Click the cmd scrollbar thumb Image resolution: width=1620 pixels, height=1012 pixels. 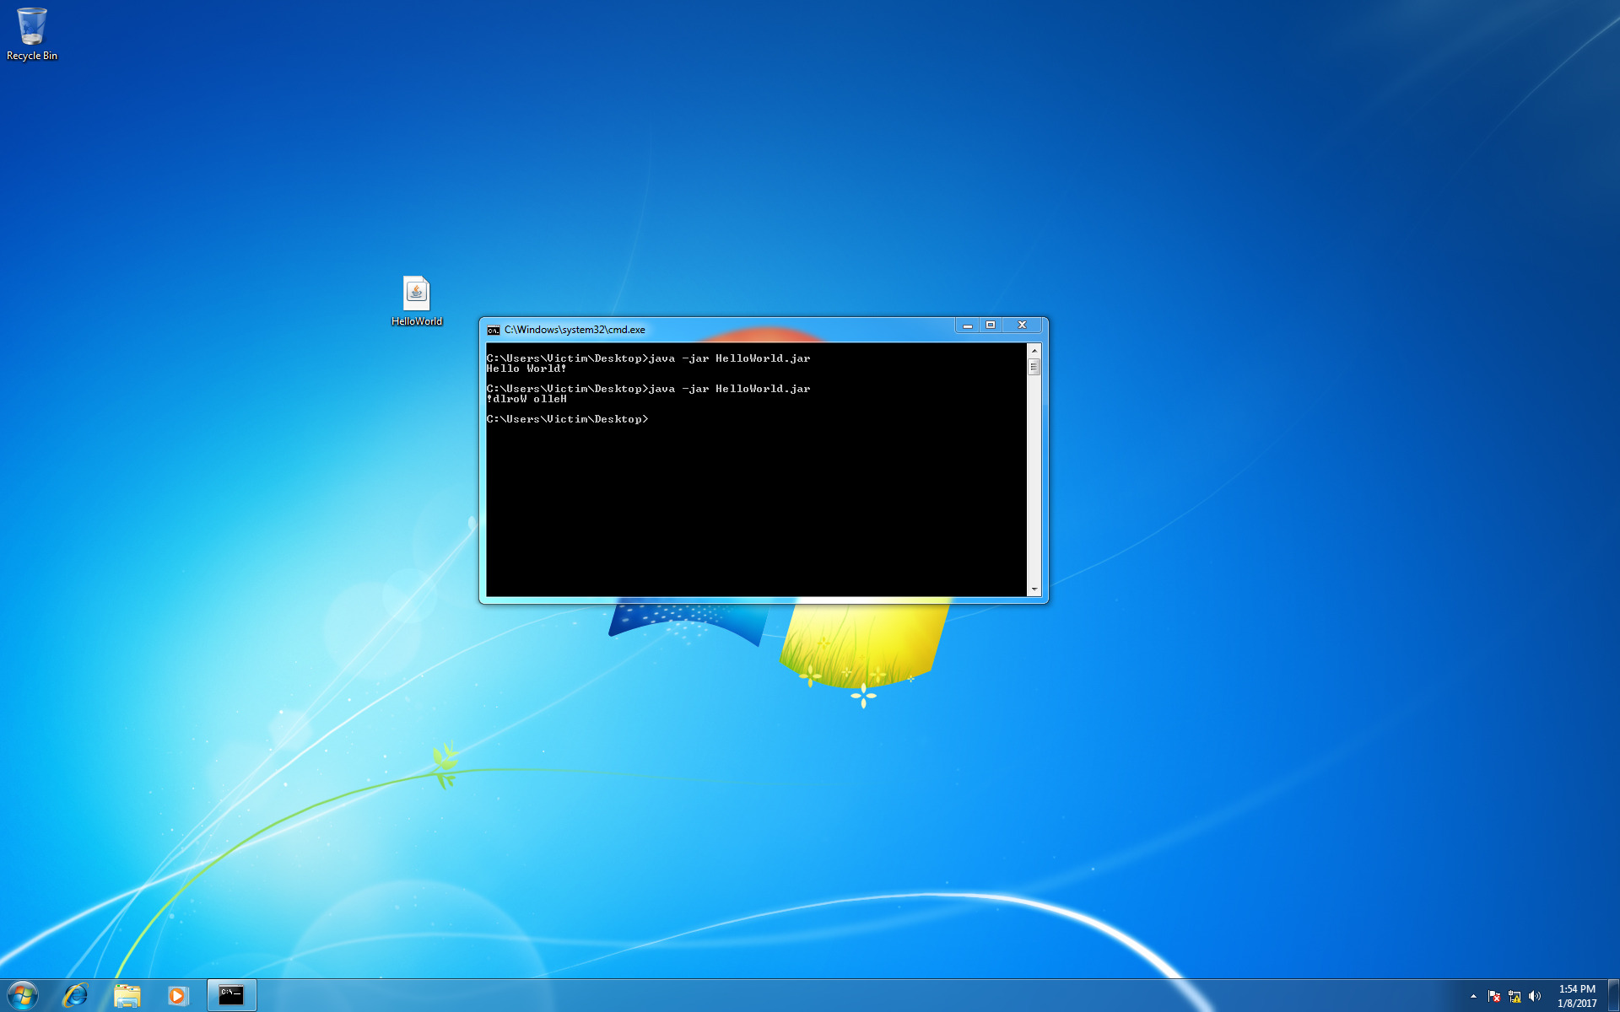pyautogui.click(x=1034, y=367)
